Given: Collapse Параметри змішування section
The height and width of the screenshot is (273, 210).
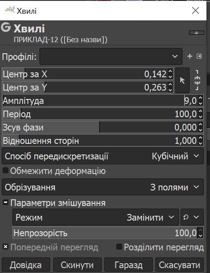Looking at the screenshot, I should click(x=6, y=202).
